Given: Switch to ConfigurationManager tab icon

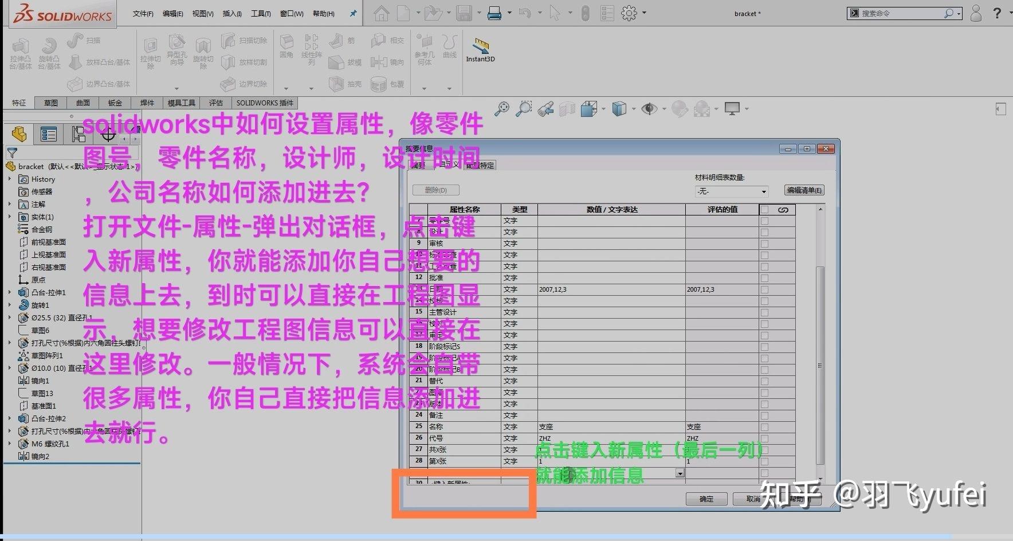Looking at the screenshot, I should pos(78,135).
